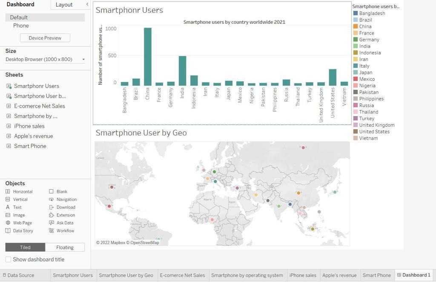The width and height of the screenshot is (436, 282).
Task: Select the Workflow object icon
Action: [51, 231]
